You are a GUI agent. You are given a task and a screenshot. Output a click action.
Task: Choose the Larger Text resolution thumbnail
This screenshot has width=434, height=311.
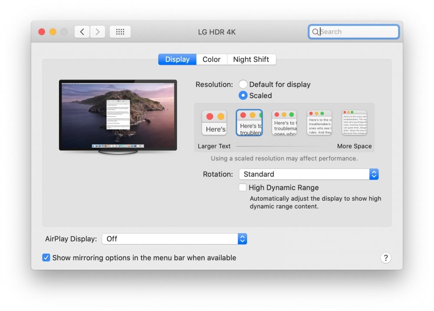pyautogui.click(x=214, y=122)
